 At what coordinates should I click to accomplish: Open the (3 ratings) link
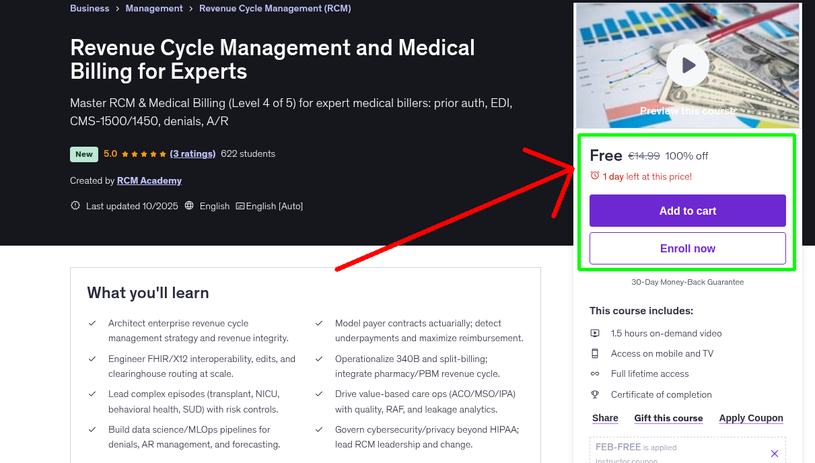(x=192, y=153)
